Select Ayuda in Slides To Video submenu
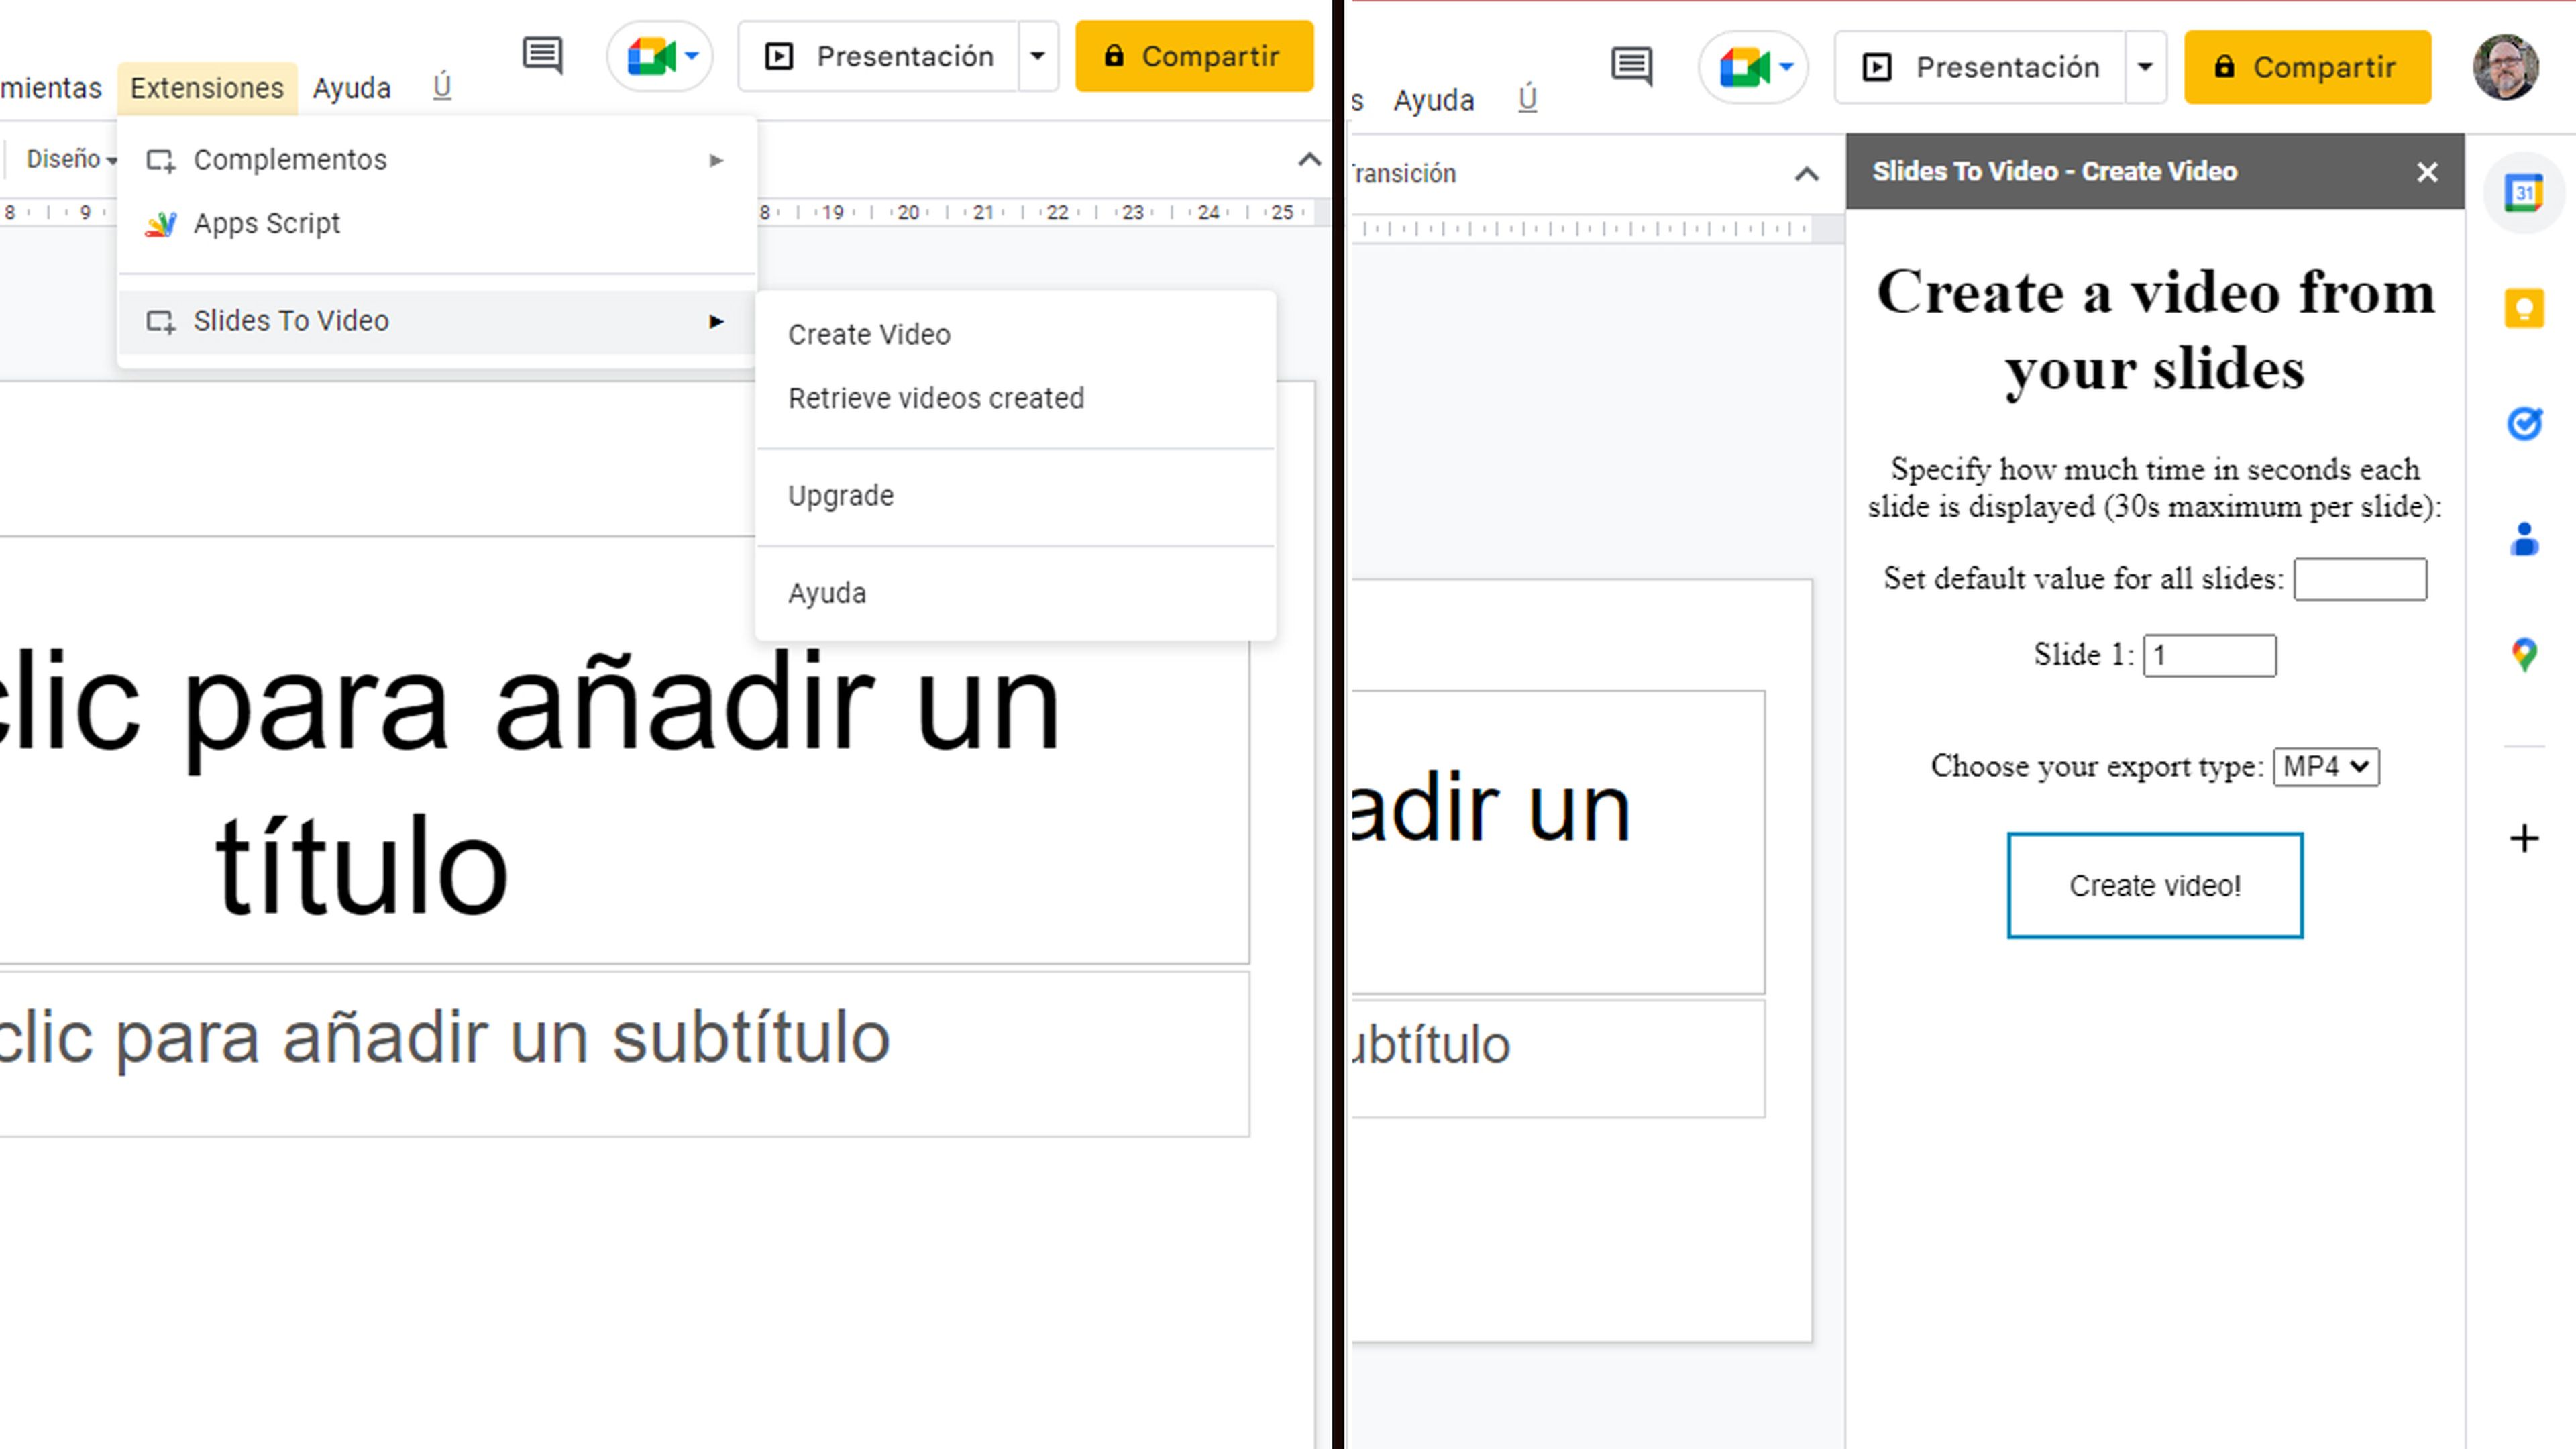This screenshot has width=2576, height=1449. point(1015,593)
